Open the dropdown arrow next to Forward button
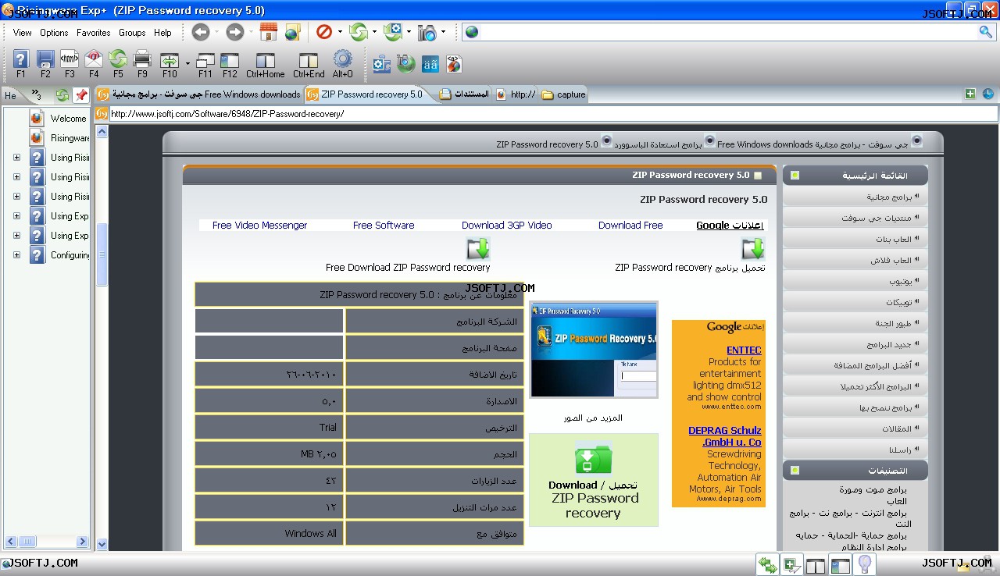The image size is (1000, 576). (251, 33)
